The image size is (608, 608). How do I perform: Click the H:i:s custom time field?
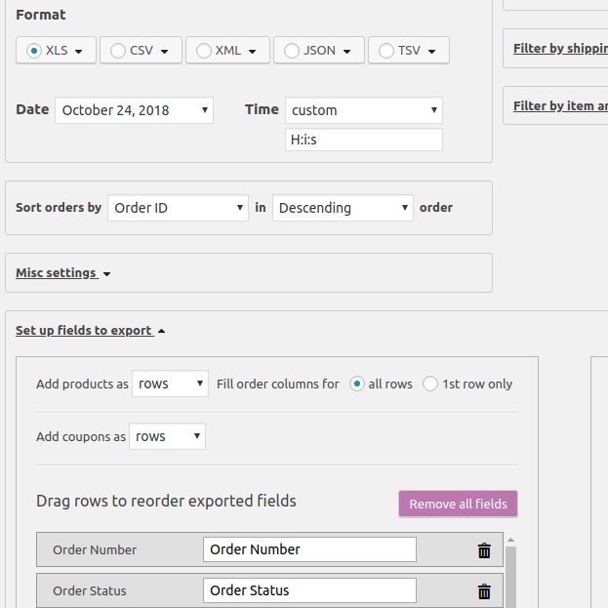[363, 140]
